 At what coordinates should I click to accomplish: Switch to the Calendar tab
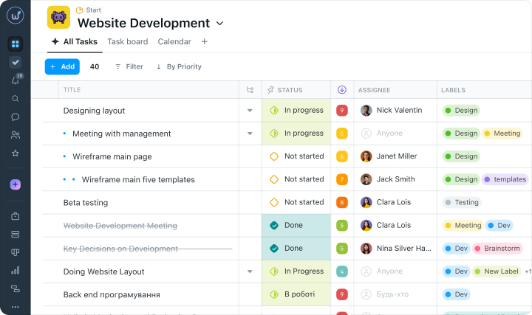coord(174,41)
